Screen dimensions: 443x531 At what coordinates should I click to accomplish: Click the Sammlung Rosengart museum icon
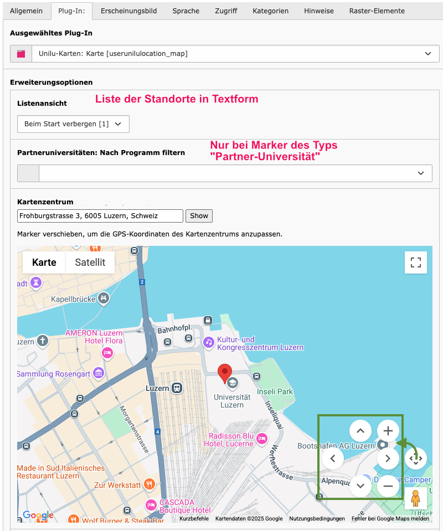pos(99,374)
